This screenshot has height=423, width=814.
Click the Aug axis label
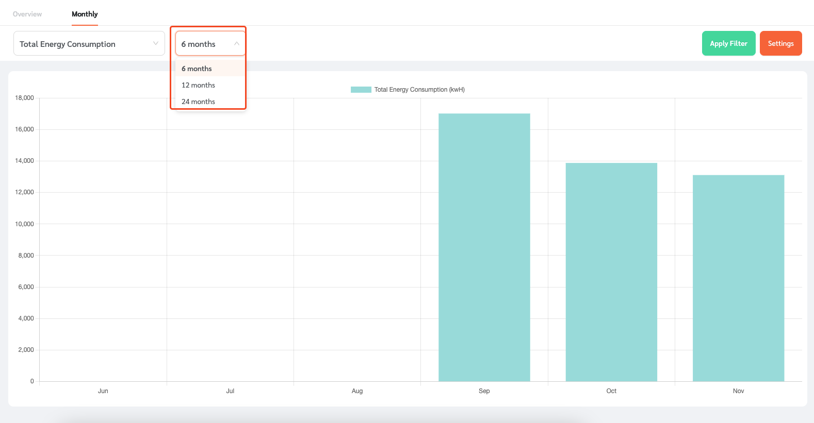tap(357, 391)
